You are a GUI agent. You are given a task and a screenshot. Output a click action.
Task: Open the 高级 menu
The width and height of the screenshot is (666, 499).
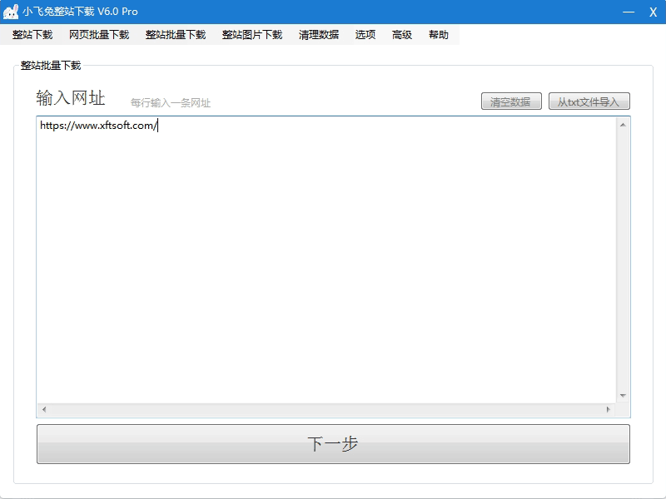(402, 35)
